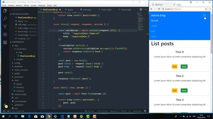This screenshot has height=119, width=213.
Task: Open the Fichier menu
Action: click(4, 5)
